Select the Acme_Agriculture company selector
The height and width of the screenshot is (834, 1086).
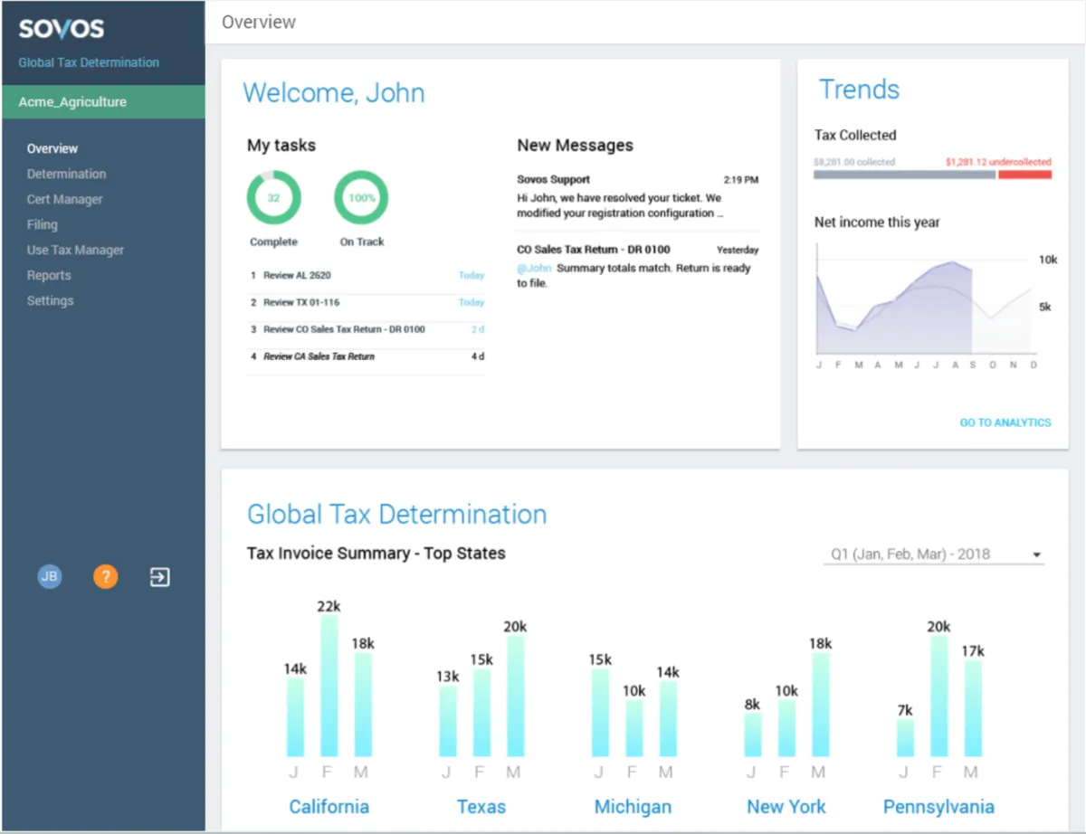(102, 102)
